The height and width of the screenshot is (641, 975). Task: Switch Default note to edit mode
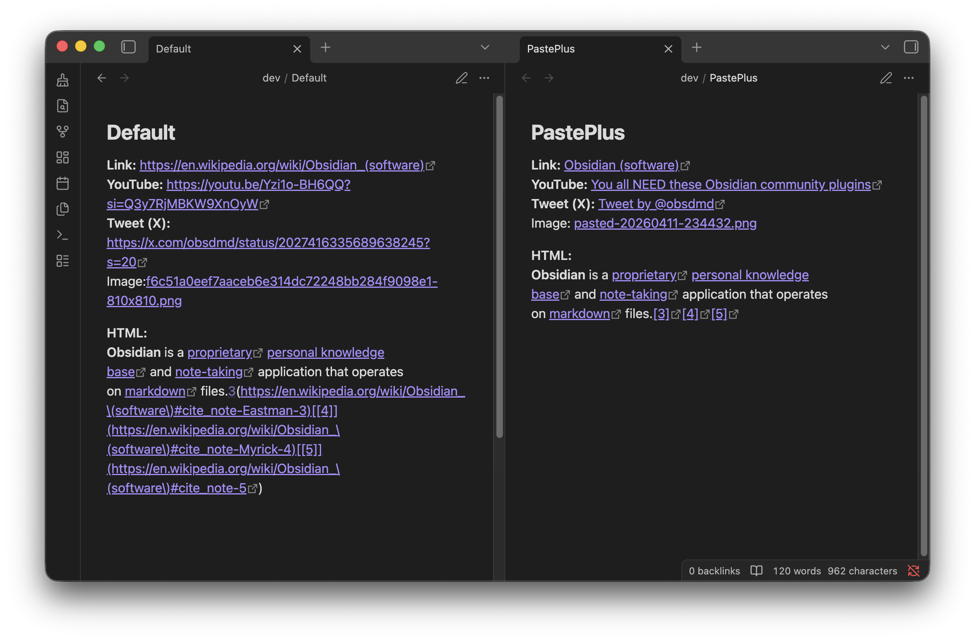point(462,78)
